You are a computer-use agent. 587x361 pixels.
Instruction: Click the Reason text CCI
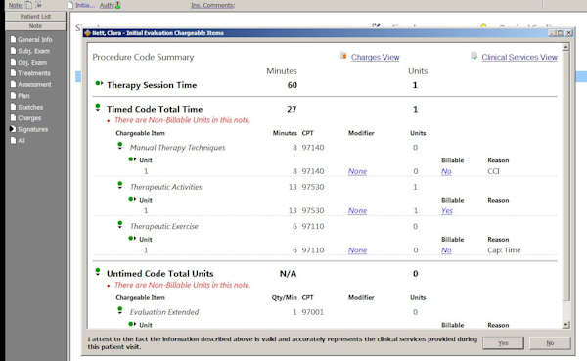point(493,171)
